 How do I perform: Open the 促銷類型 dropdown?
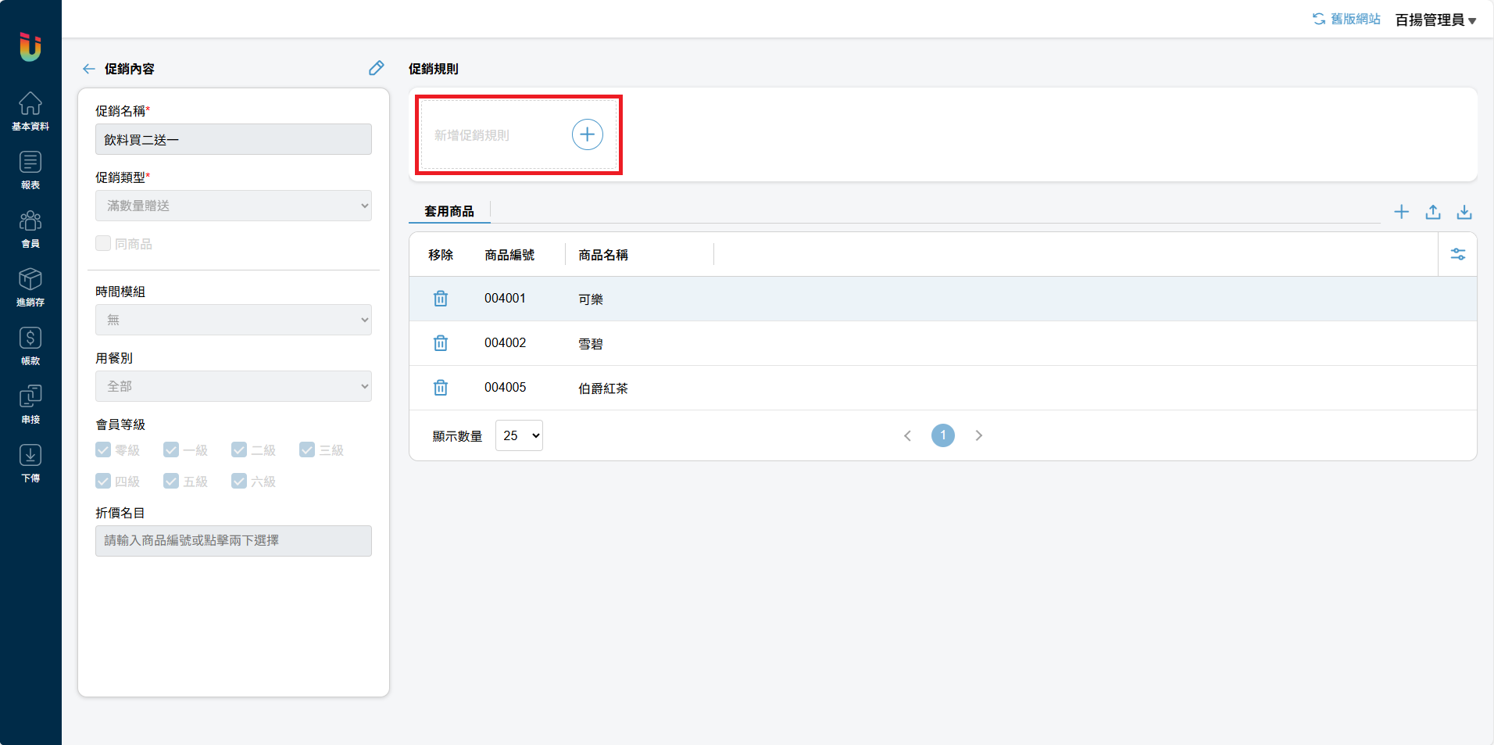point(233,206)
